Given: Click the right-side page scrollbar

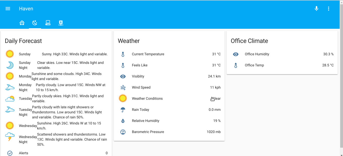Looking at the screenshot, I should pyautogui.click(x=341, y=76).
